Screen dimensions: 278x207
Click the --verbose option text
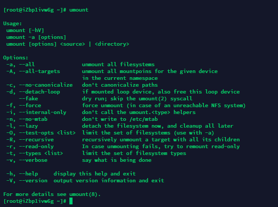pos(33,160)
